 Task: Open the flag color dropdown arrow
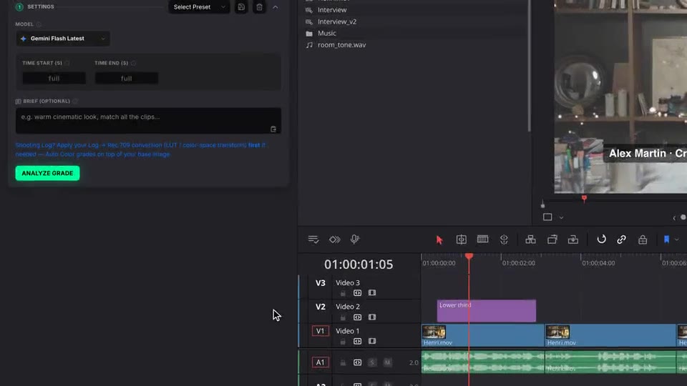coord(677,240)
